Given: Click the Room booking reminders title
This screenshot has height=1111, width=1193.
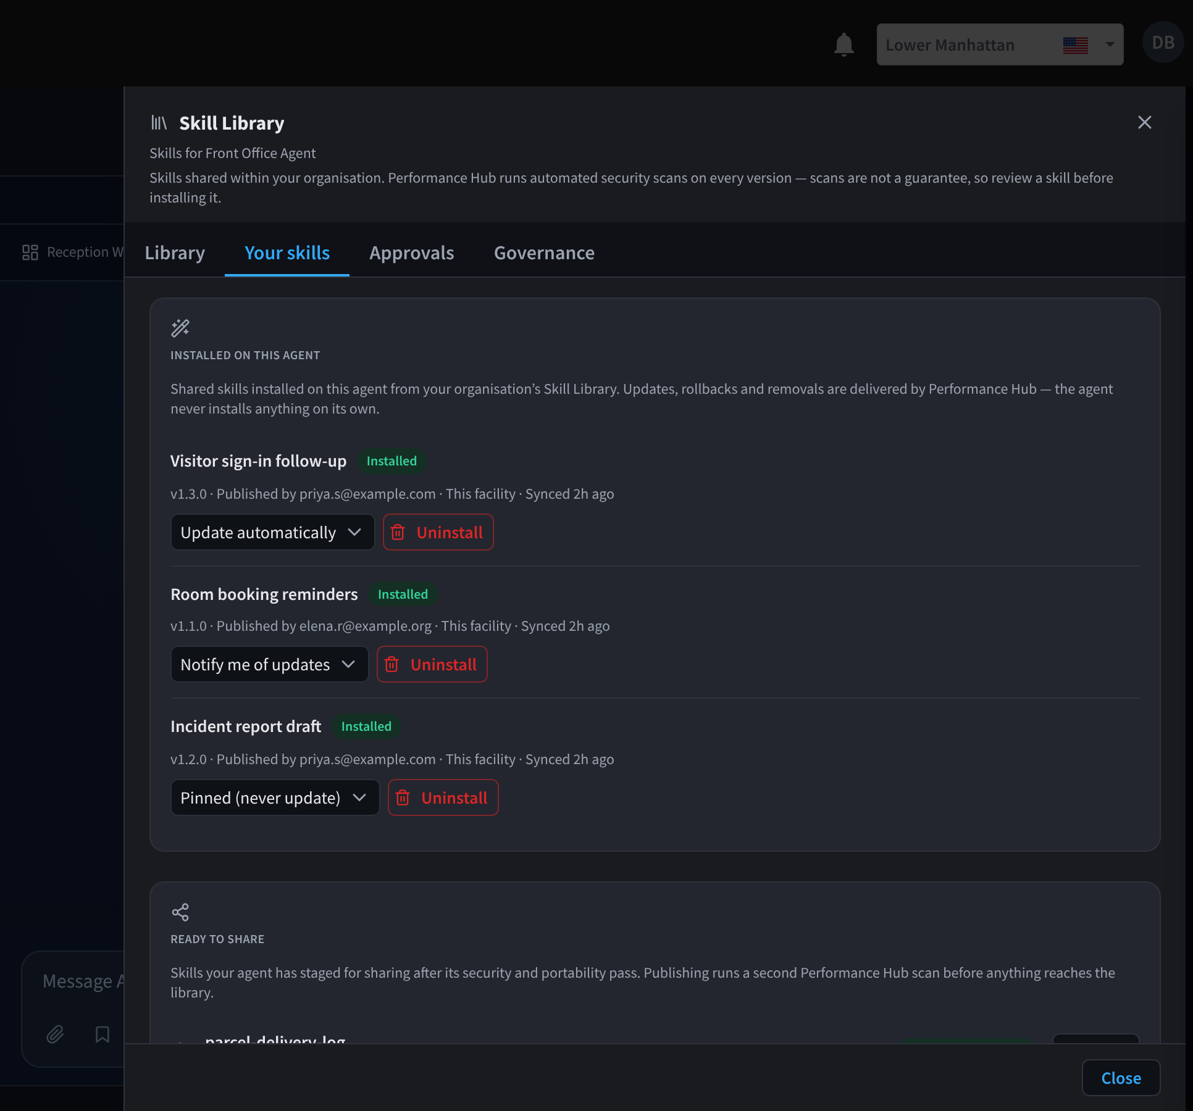Looking at the screenshot, I should 264,594.
